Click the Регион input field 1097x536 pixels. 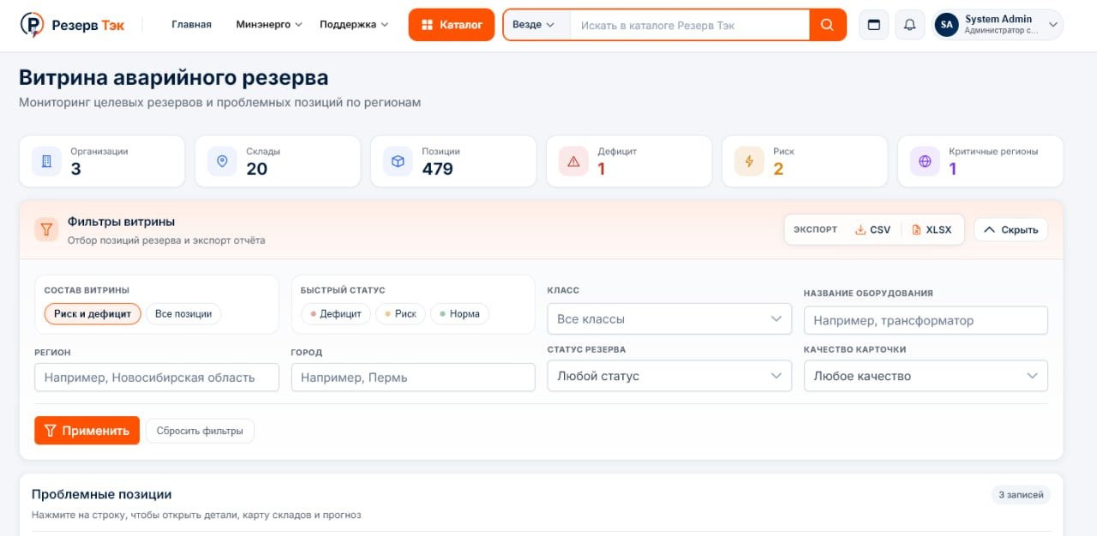point(157,378)
